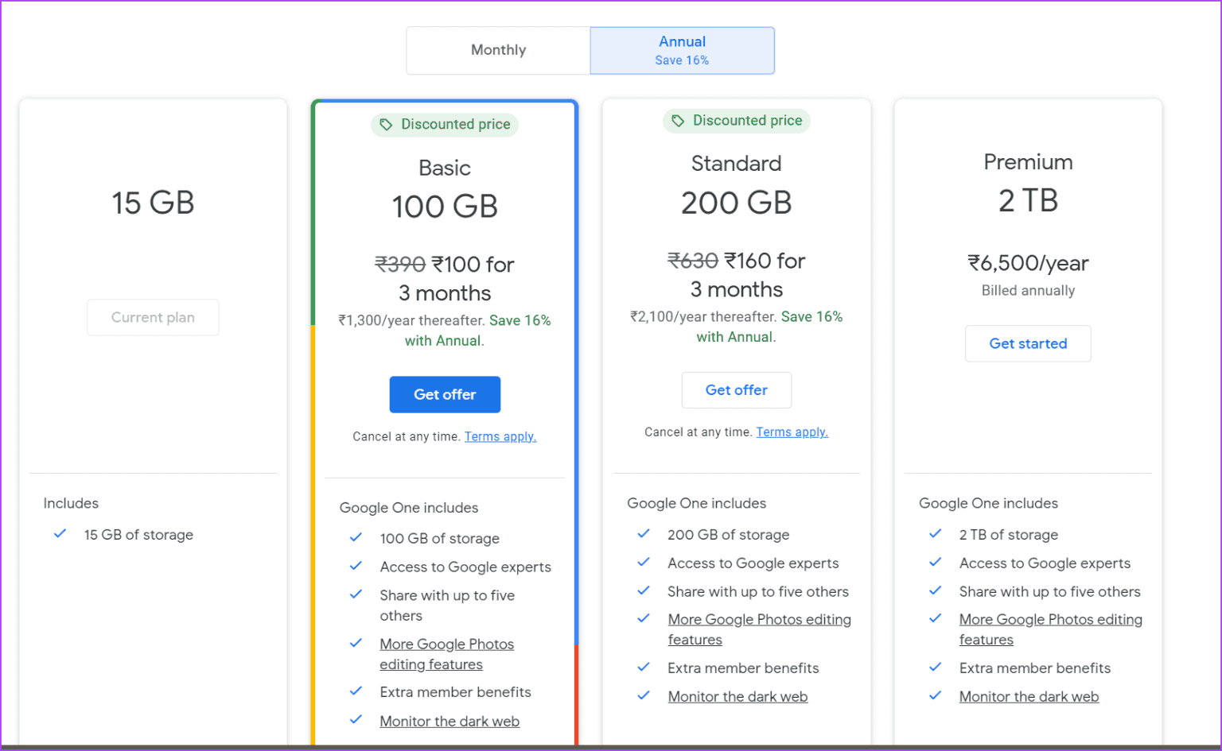Click checkmark beside Standard Monitor the dark web
Viewport: 1222px width, 751px height.
point(644,695)
